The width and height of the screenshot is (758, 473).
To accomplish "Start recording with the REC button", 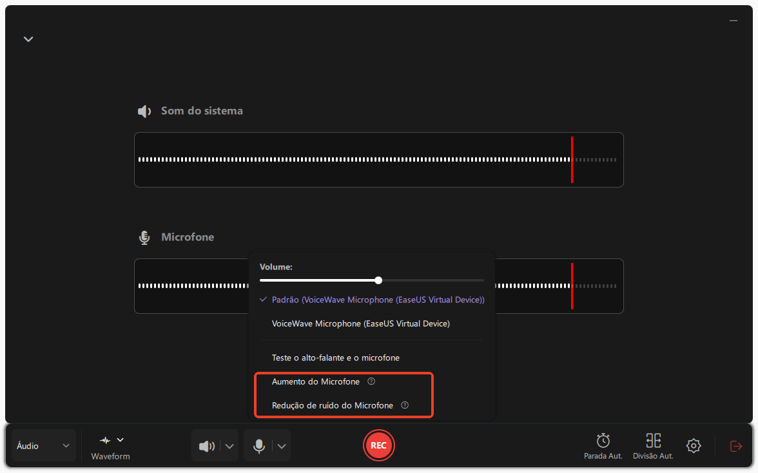I will [378, 445].
